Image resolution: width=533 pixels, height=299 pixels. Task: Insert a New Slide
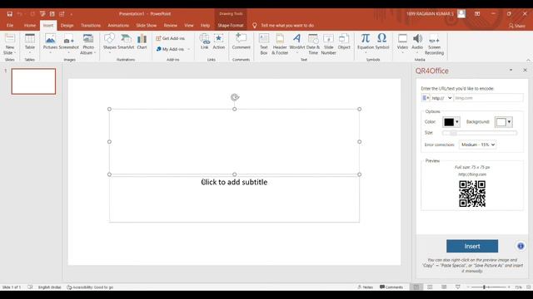point(9,44)
